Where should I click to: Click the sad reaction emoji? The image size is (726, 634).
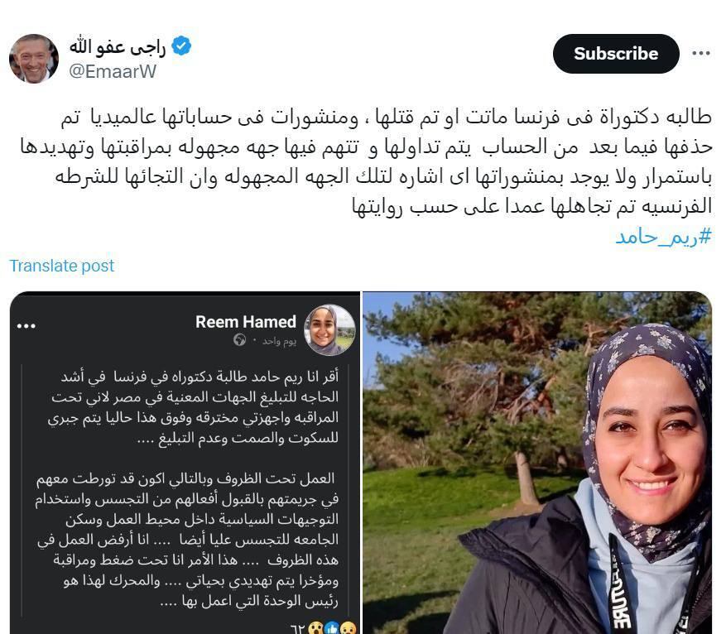349,628
